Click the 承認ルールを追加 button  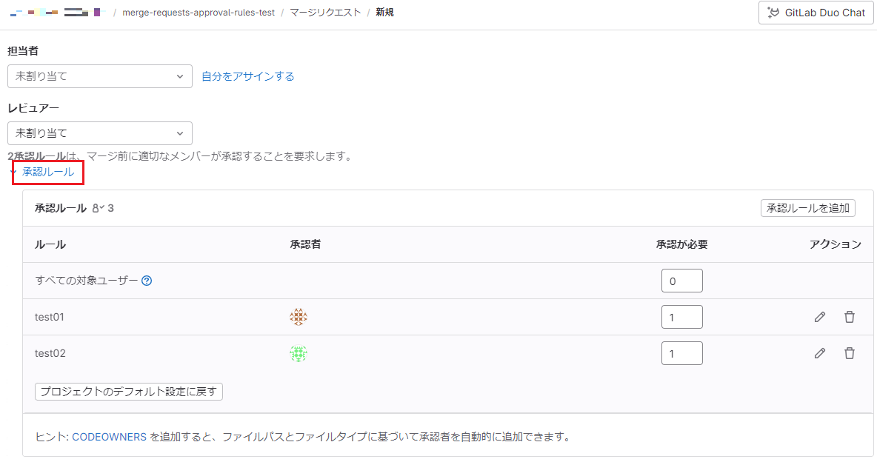[x=807, y=208]
